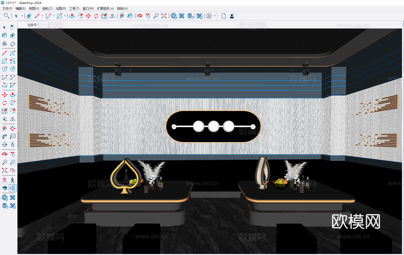
Task: Select the Rotated Rectangle tool in left palette
Action: [12, 61]
